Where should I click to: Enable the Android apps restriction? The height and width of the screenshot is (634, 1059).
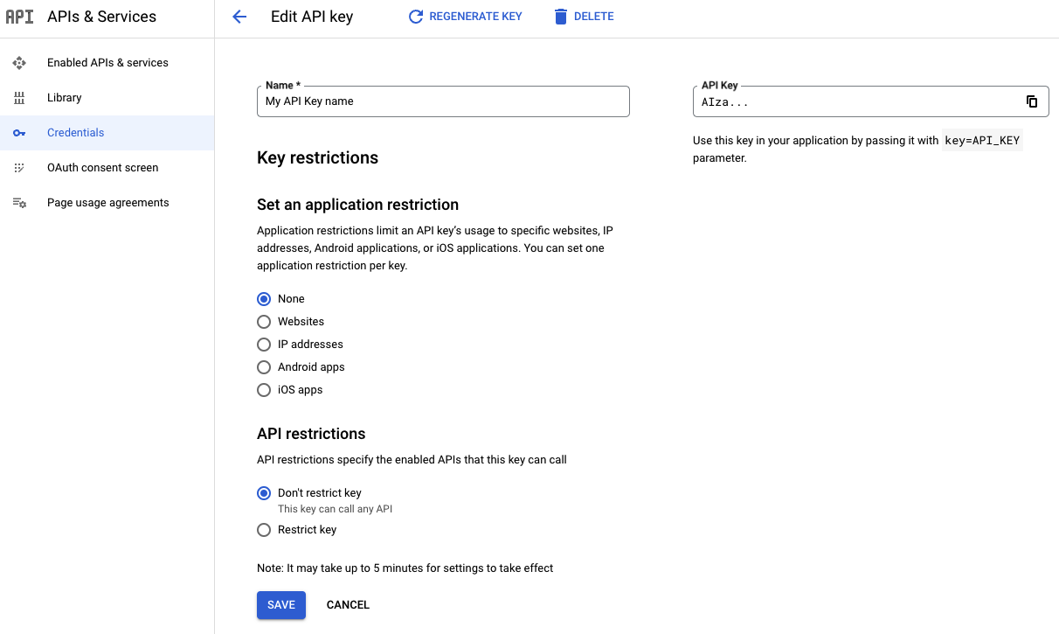point(264,367)
